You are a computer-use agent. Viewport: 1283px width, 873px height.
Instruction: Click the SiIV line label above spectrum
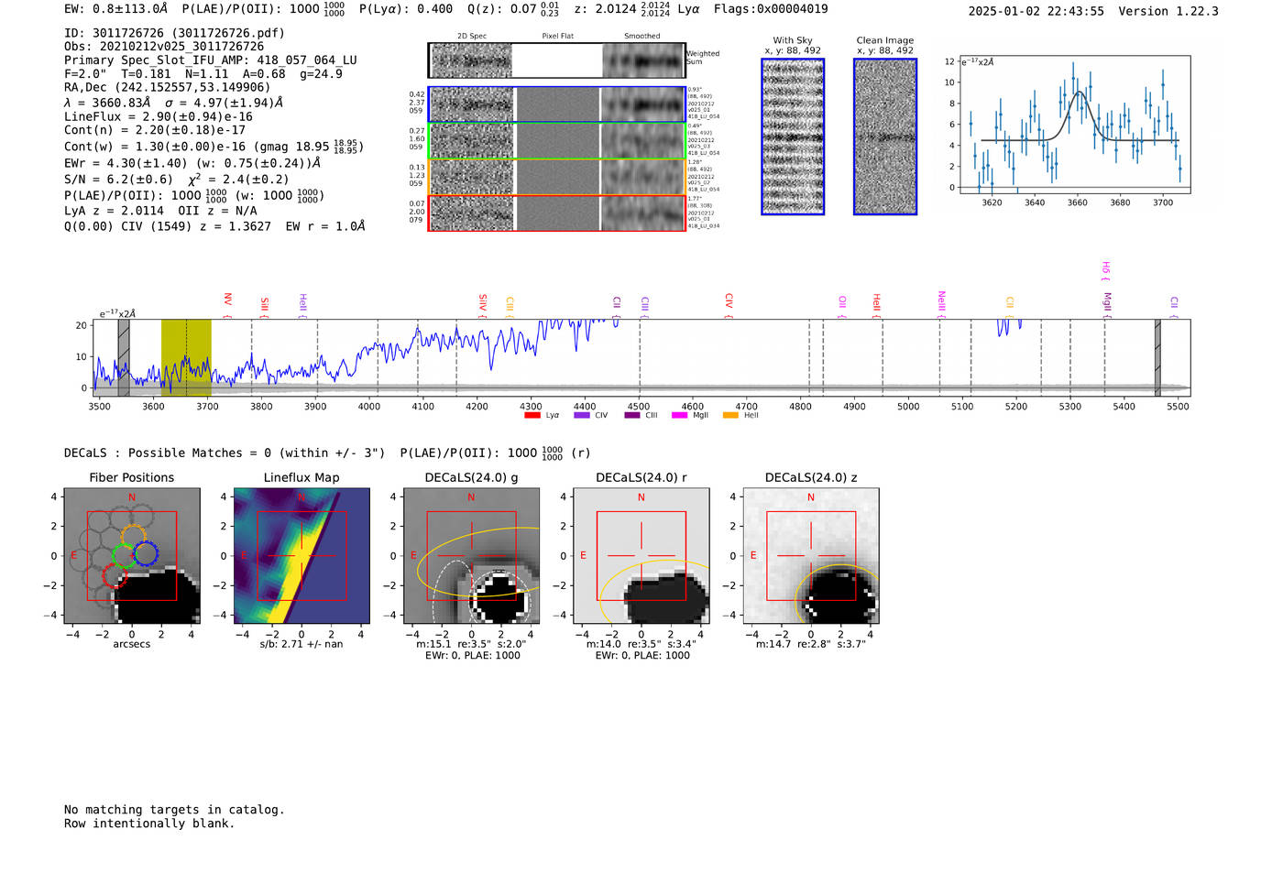(483, 303)
